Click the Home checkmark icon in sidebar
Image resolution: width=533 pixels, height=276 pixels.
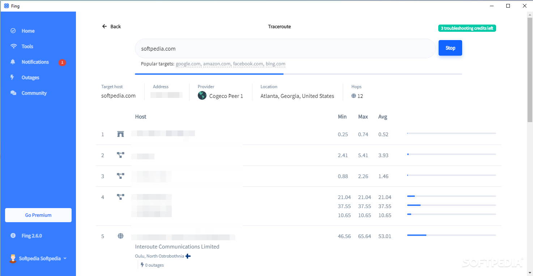pos(13,31)
